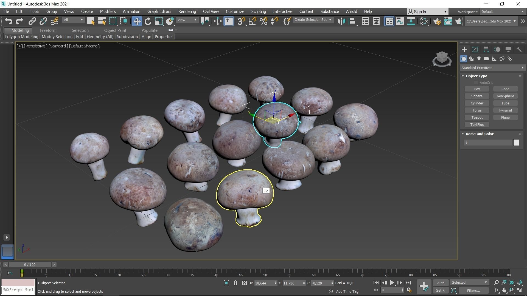The height and width of the screenshot is (296, 527).
Task: Select the Lights category icon
Action: coord(479,59)
